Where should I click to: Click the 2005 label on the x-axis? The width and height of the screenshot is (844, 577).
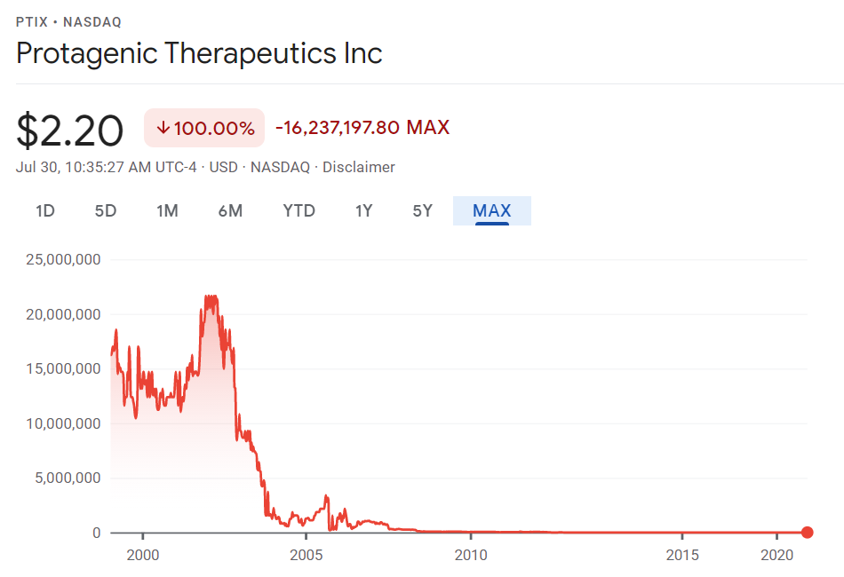click(x=306, y=554)
